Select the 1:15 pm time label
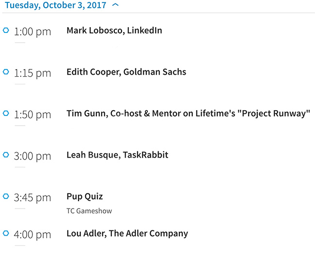Viewport: 315px width, 258px height. coord(32,73)
